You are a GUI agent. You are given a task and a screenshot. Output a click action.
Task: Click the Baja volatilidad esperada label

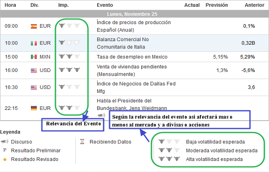pyautogui.click(x=216, y=142)
